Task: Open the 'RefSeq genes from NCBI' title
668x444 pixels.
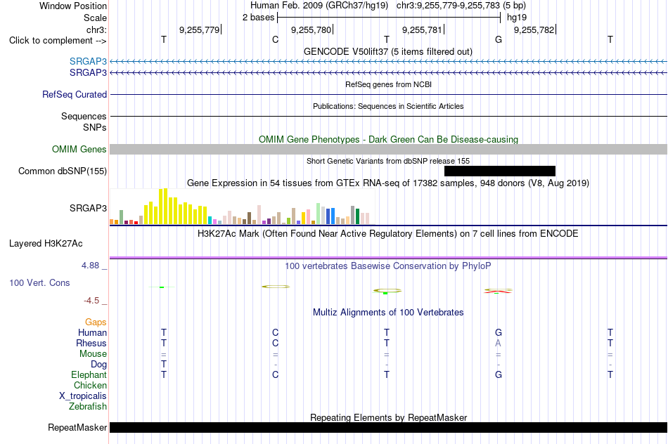Action: [389, 84]
